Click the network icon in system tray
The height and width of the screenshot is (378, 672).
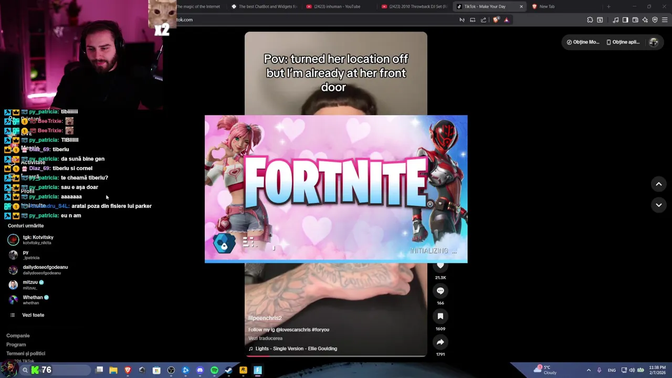click(x=624, y=370)
